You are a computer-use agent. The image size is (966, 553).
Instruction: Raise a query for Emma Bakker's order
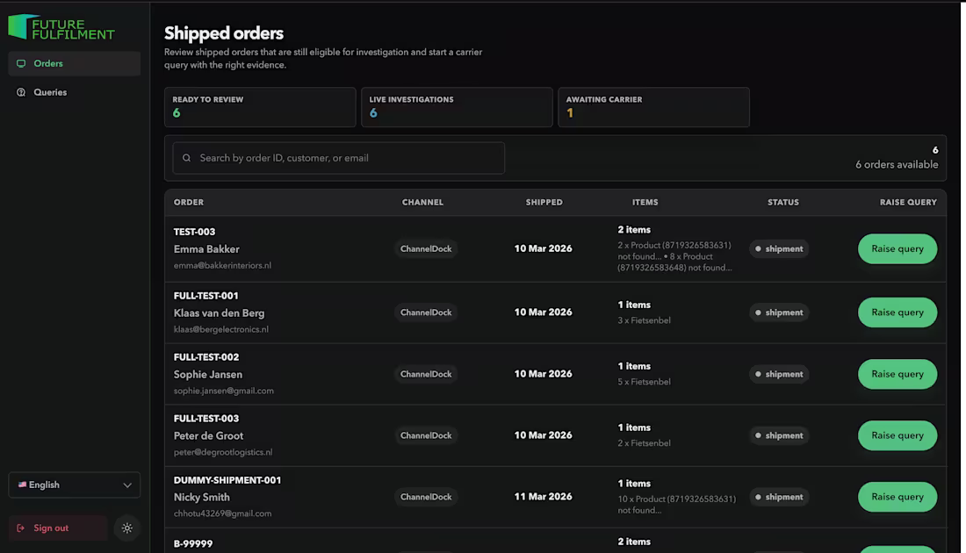[897, 248]
